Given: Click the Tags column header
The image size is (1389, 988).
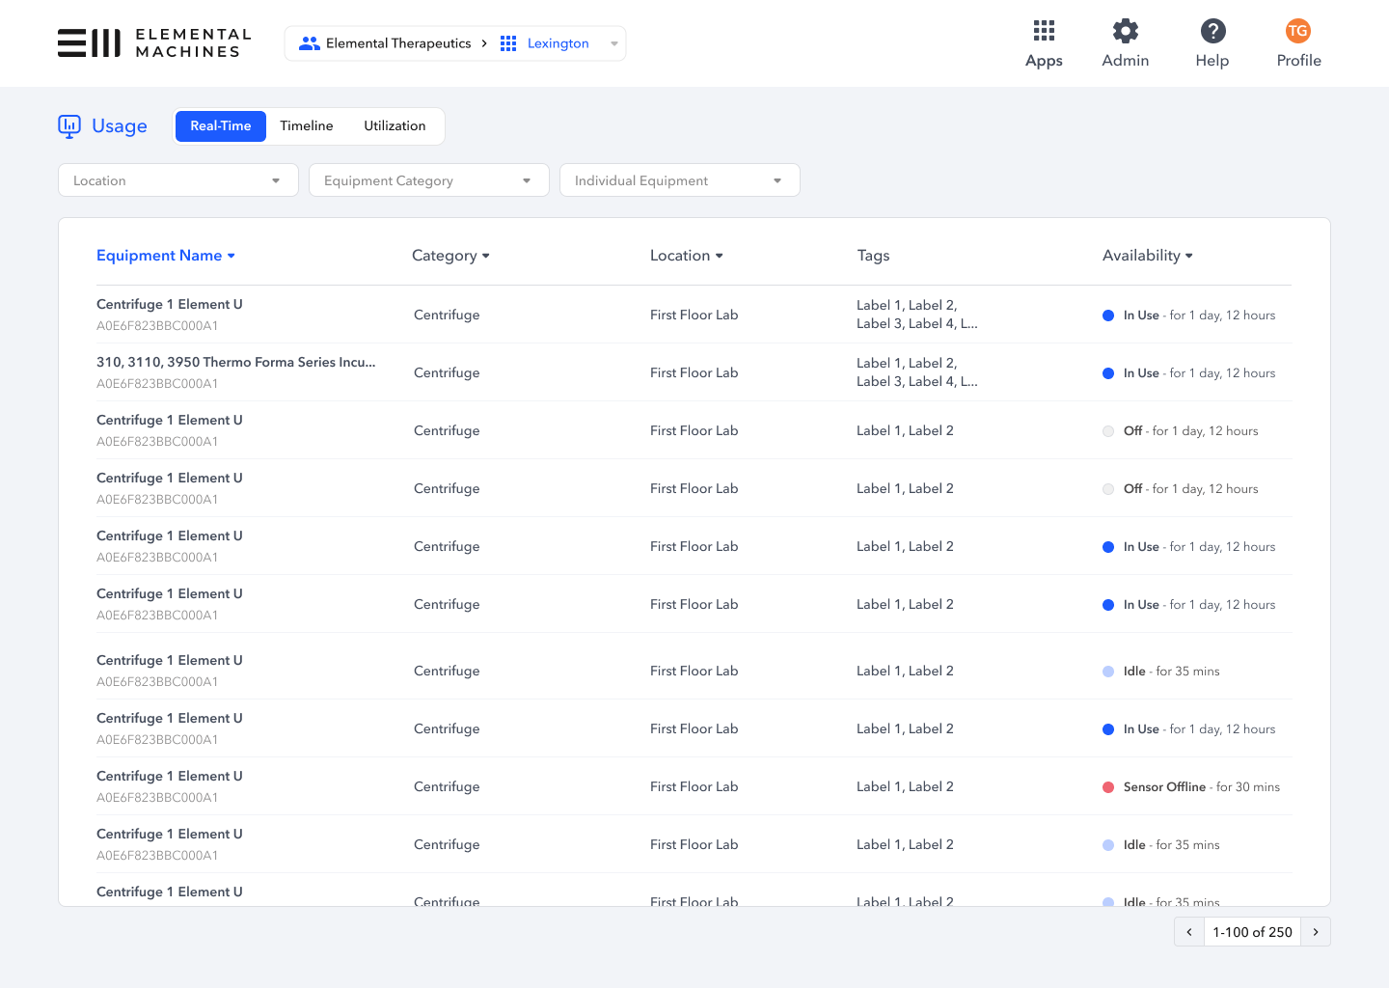Looking at the screenshot, I should click(x=873, y=256).
